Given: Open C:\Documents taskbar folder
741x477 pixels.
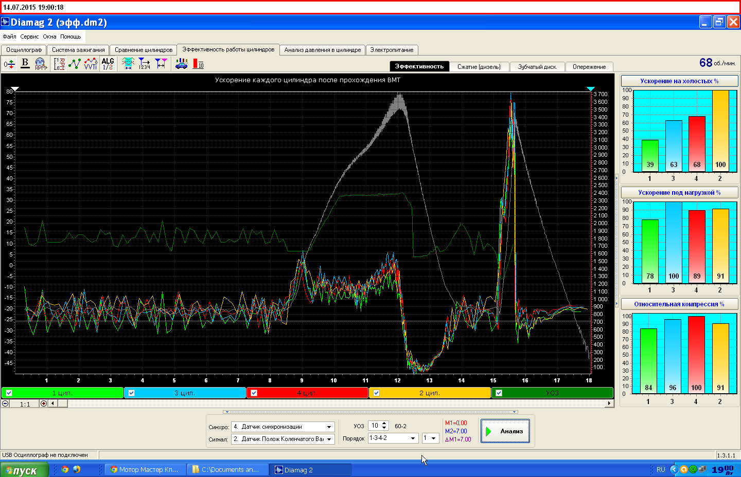Looking at the screenshot, I should point(227,469).
